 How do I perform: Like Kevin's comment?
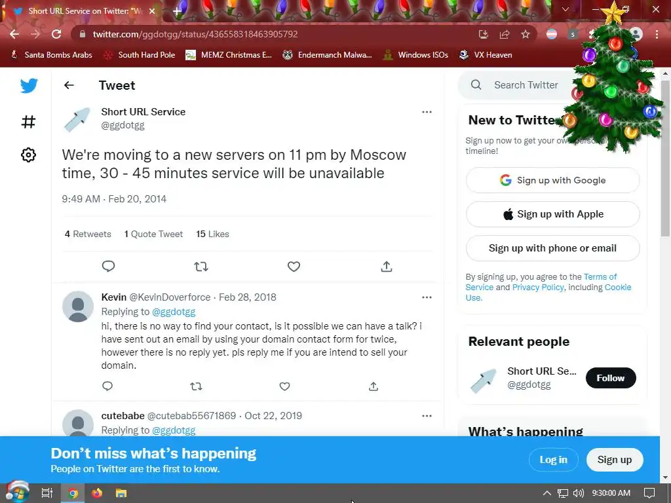click(284, 386)
